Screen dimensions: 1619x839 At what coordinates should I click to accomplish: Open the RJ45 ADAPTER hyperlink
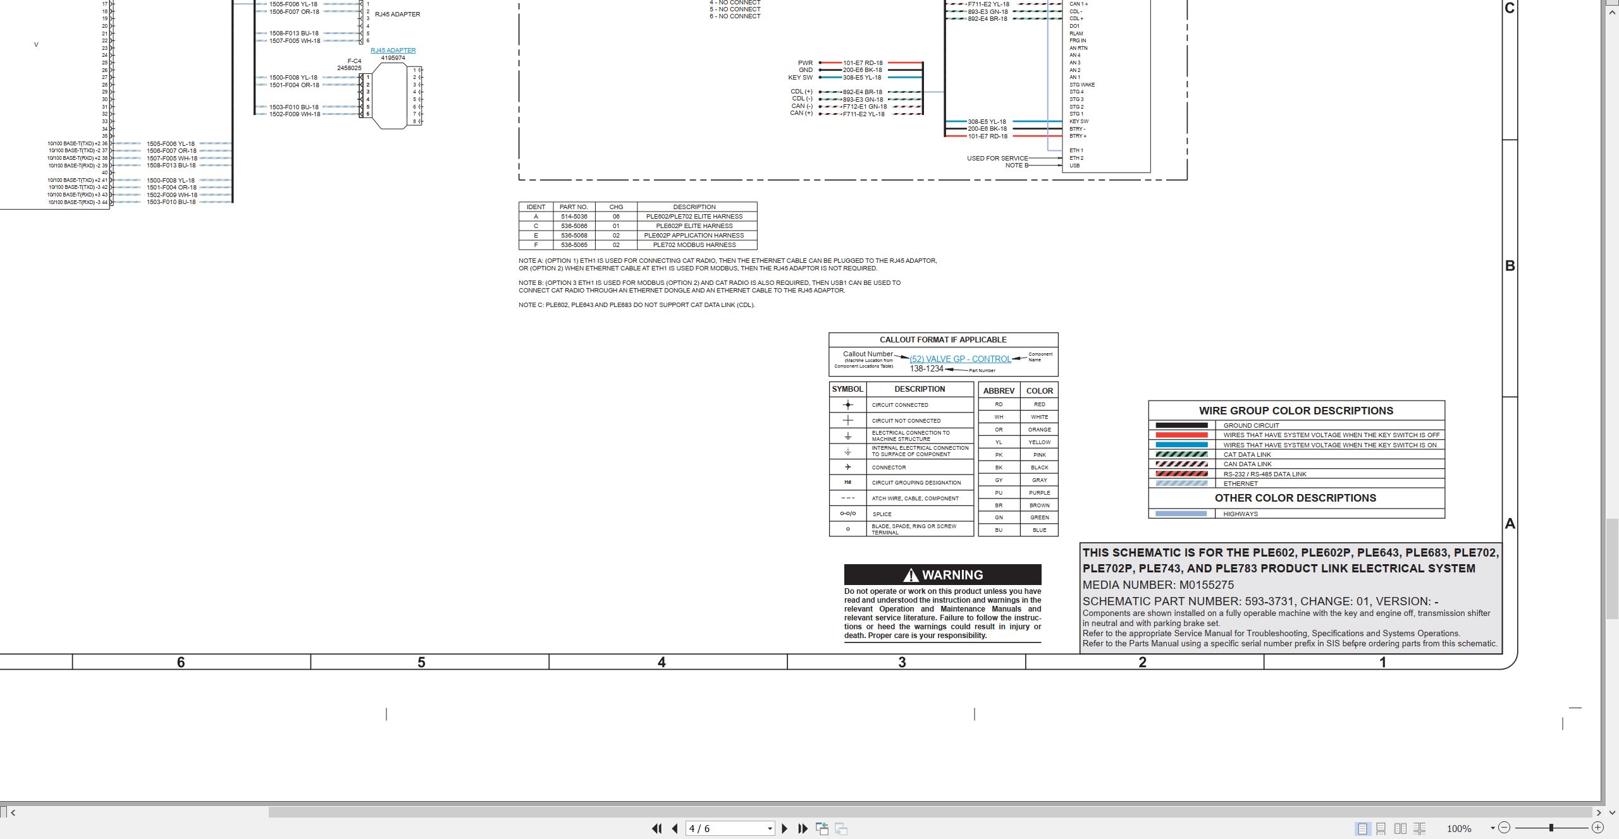(393, 51)
